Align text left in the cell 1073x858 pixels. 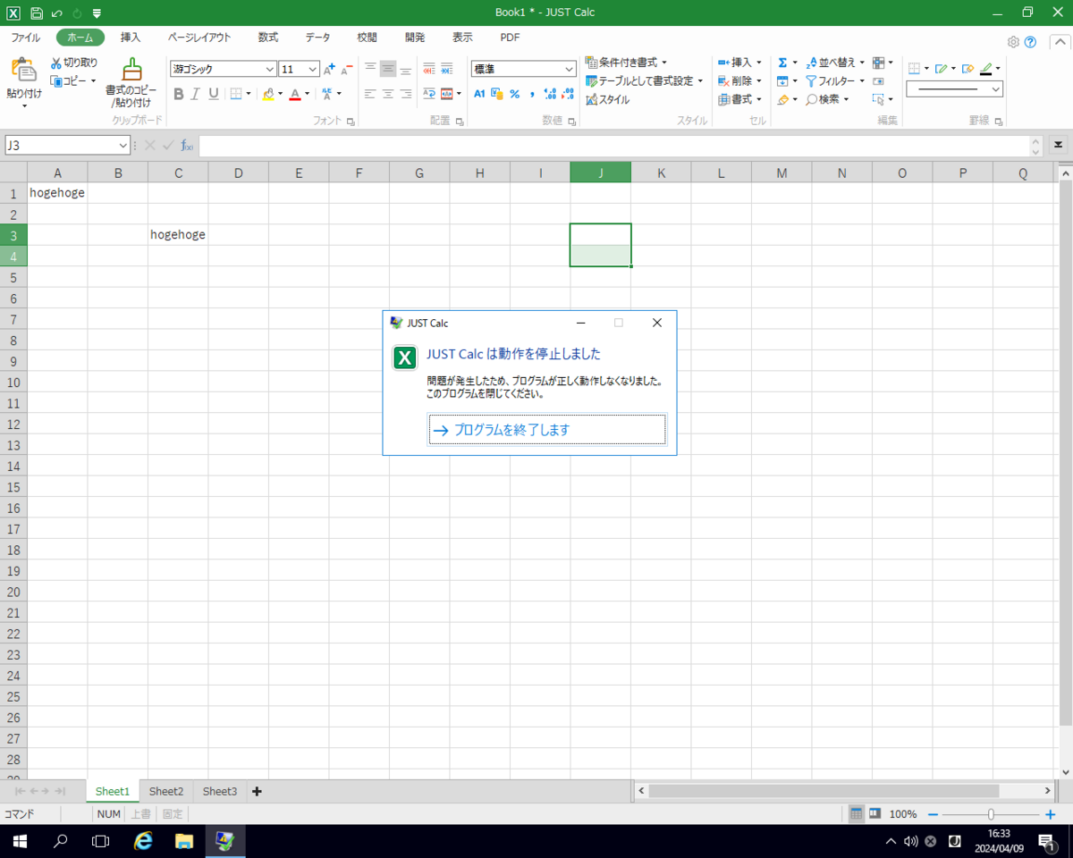point(370,94)
